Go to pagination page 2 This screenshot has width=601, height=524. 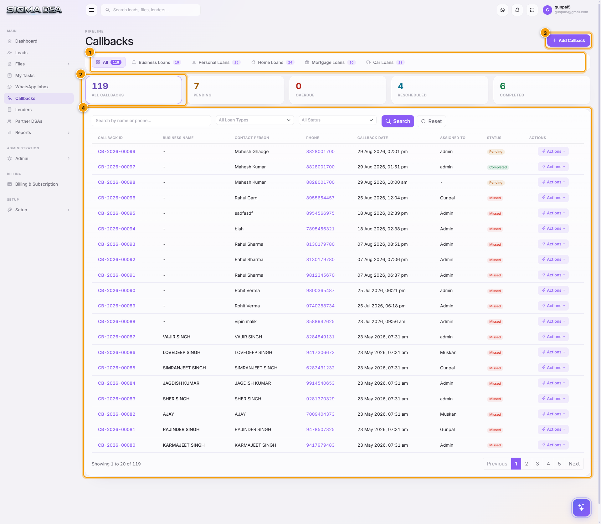coord(527,464)
